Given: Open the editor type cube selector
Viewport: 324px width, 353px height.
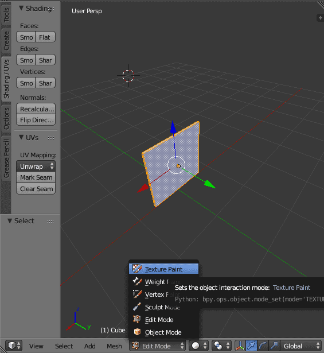Looking at the screenshot, I should [x=14, y=346].
